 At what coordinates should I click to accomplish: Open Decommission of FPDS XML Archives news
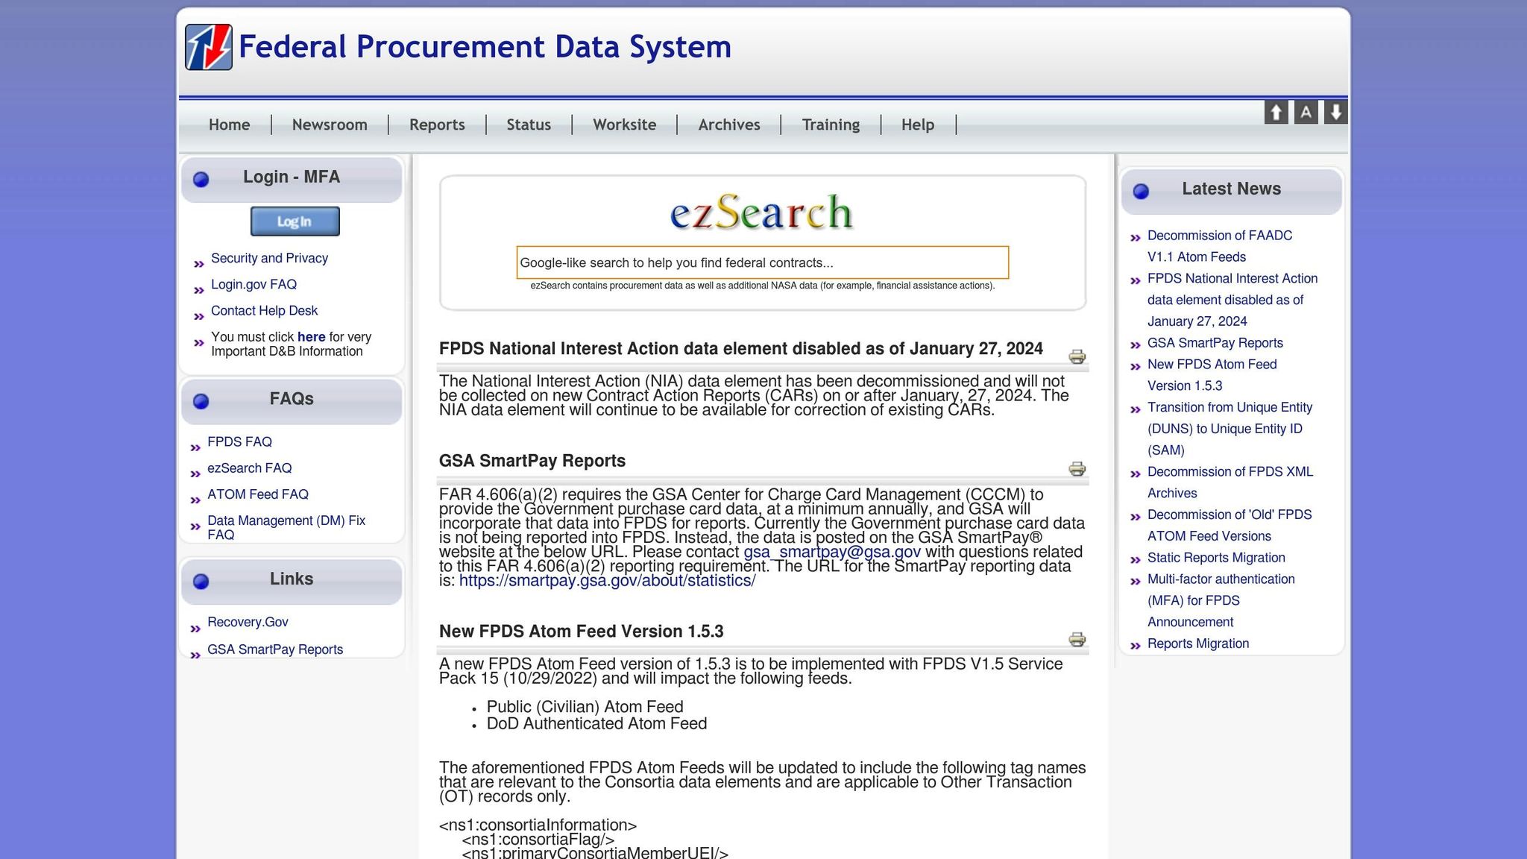point(1230,482)
